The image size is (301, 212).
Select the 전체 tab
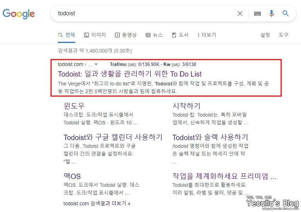coord(66,35)
